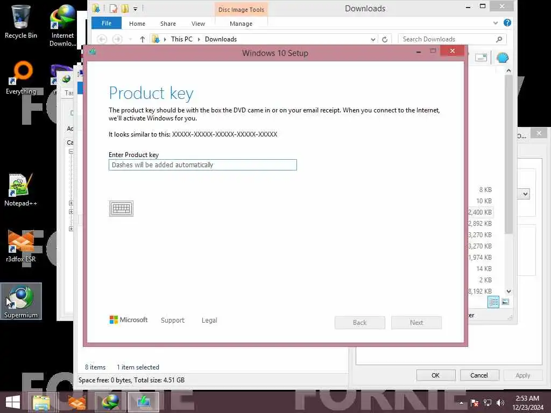Image resolution: width=551 pixels, height=413 pixels.
Task: Switch to r3dfox in the taskbar
Action: coord(76,402)
